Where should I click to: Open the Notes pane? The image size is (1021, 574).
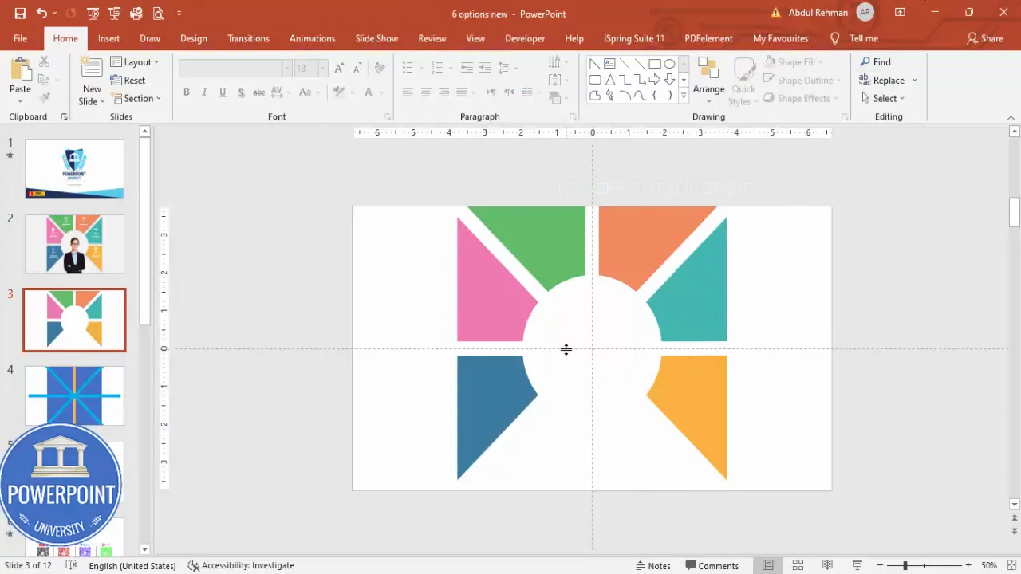point(652,565)
